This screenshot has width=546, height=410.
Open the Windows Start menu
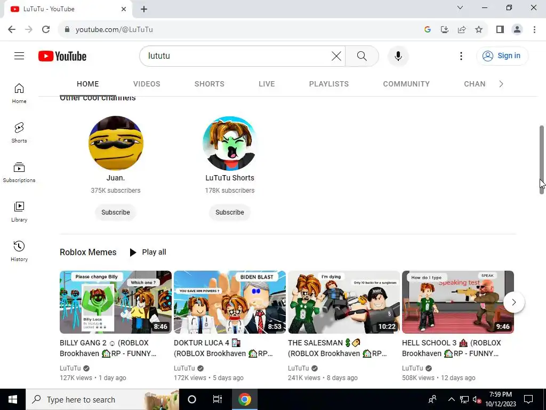click(13, 399)
